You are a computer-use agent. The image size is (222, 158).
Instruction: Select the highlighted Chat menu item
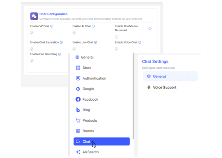(102, 142)
